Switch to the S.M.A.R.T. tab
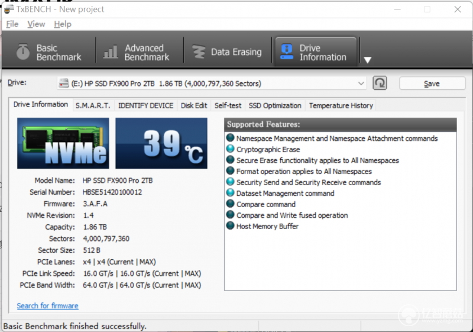The image size is (473, 332). (x=93, y=105)
